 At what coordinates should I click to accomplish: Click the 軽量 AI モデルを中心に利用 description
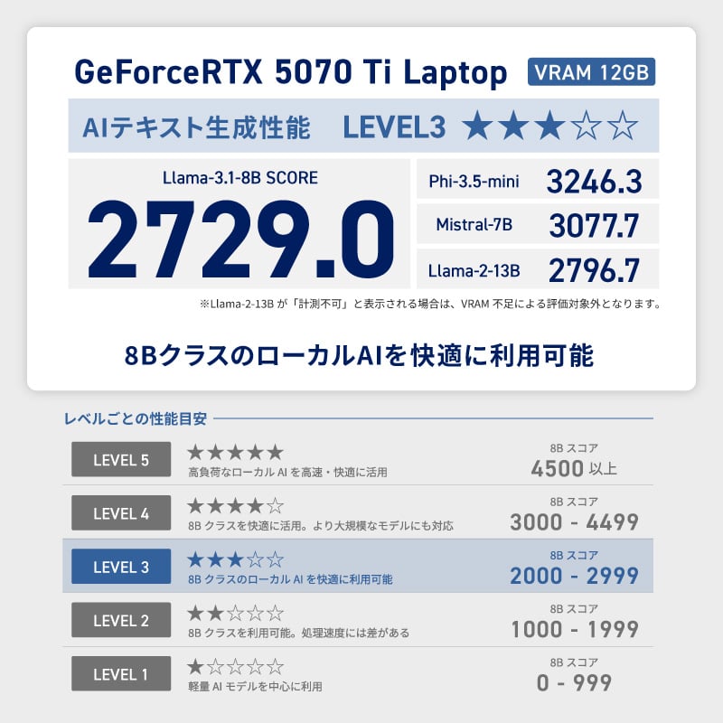click(255, 686)
